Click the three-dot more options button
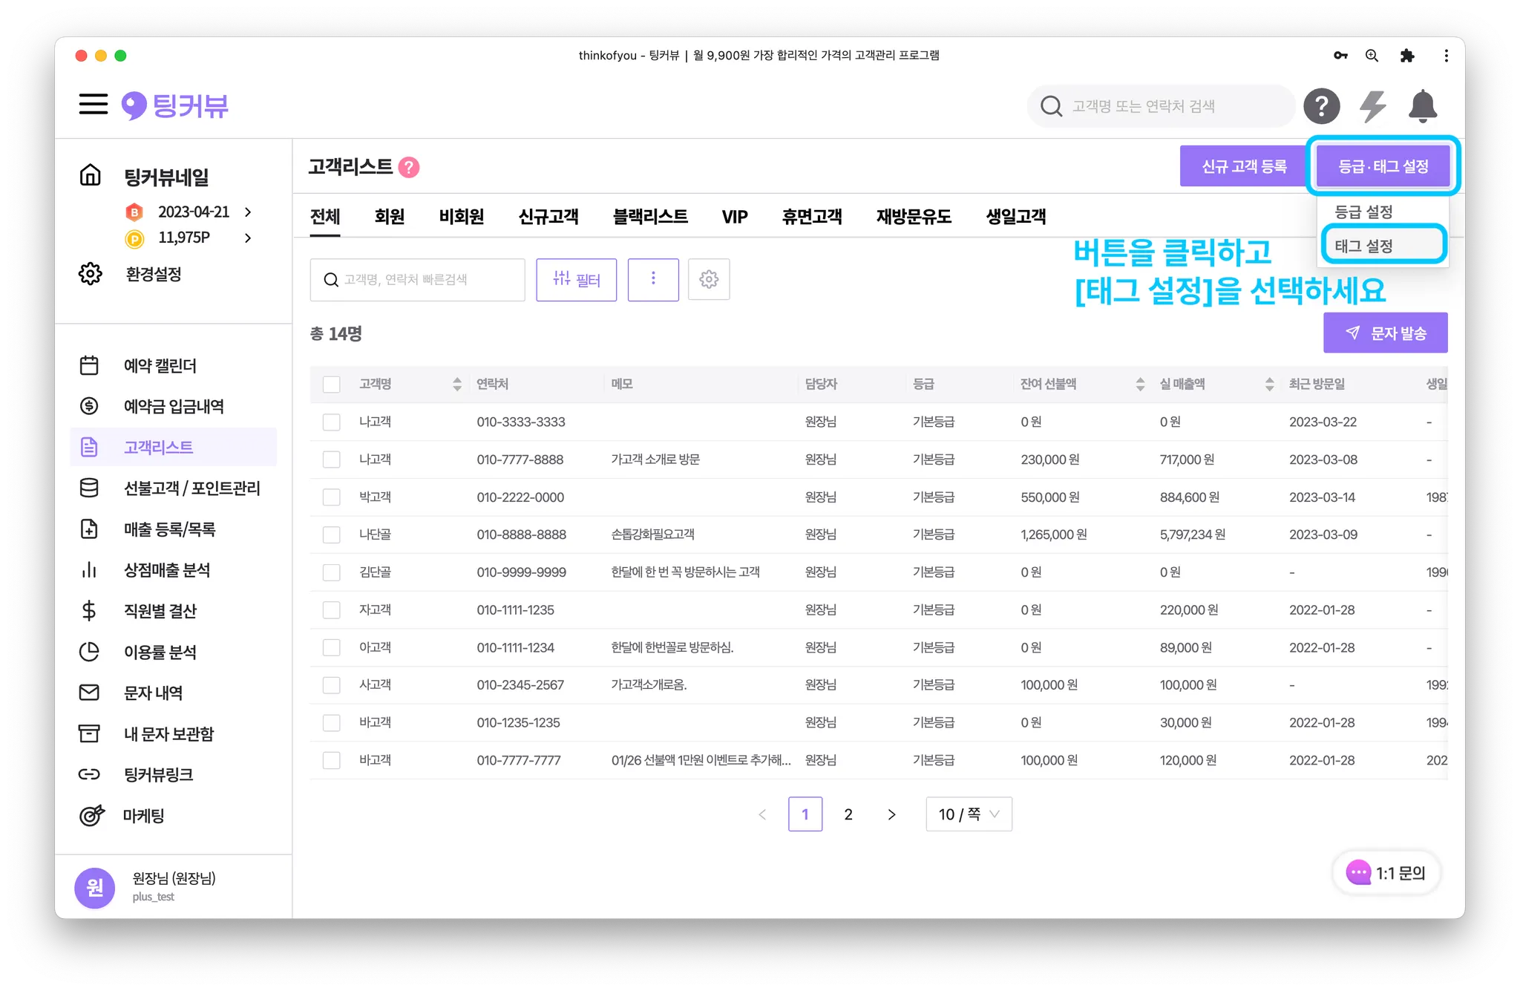The image size is (1520, 991). 653,280
